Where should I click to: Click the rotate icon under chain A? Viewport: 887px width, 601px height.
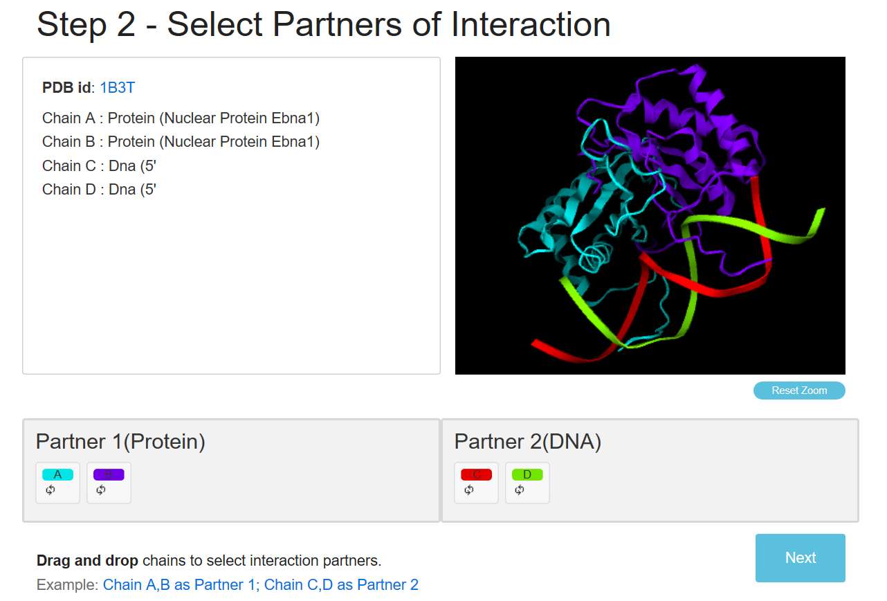(51, 490)
